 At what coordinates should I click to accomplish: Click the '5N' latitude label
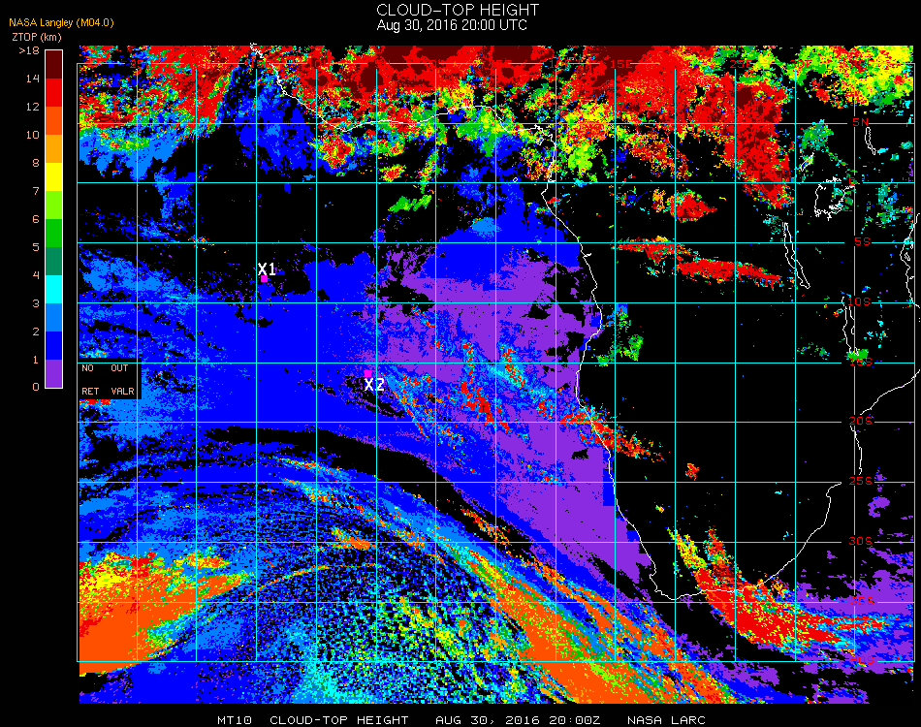pyautogui.click(x=860, y=122)
